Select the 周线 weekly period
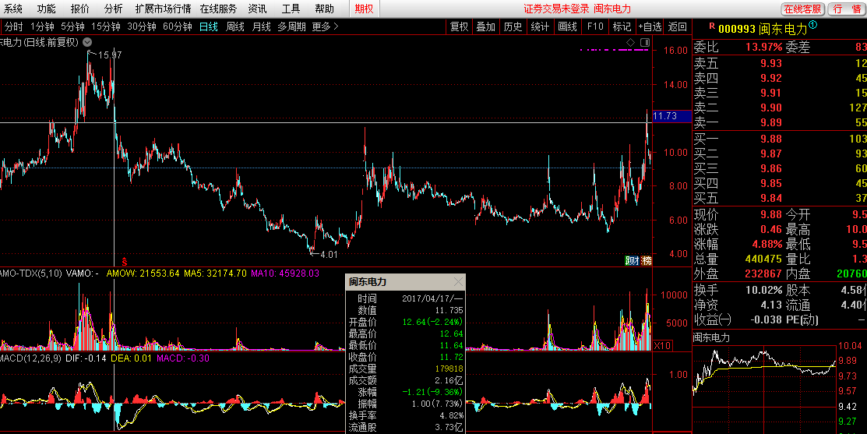The image size is (867, 434). (x=235, y=26)
